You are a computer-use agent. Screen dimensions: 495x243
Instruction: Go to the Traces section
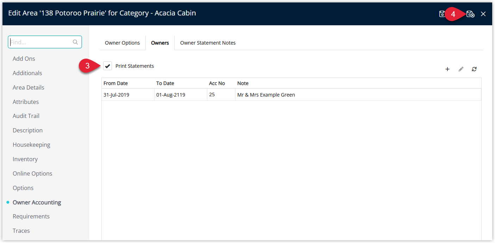coord(21,231)
